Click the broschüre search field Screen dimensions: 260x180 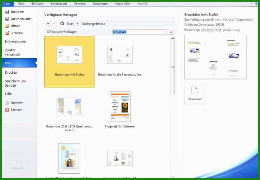click(x=139, y=32)
